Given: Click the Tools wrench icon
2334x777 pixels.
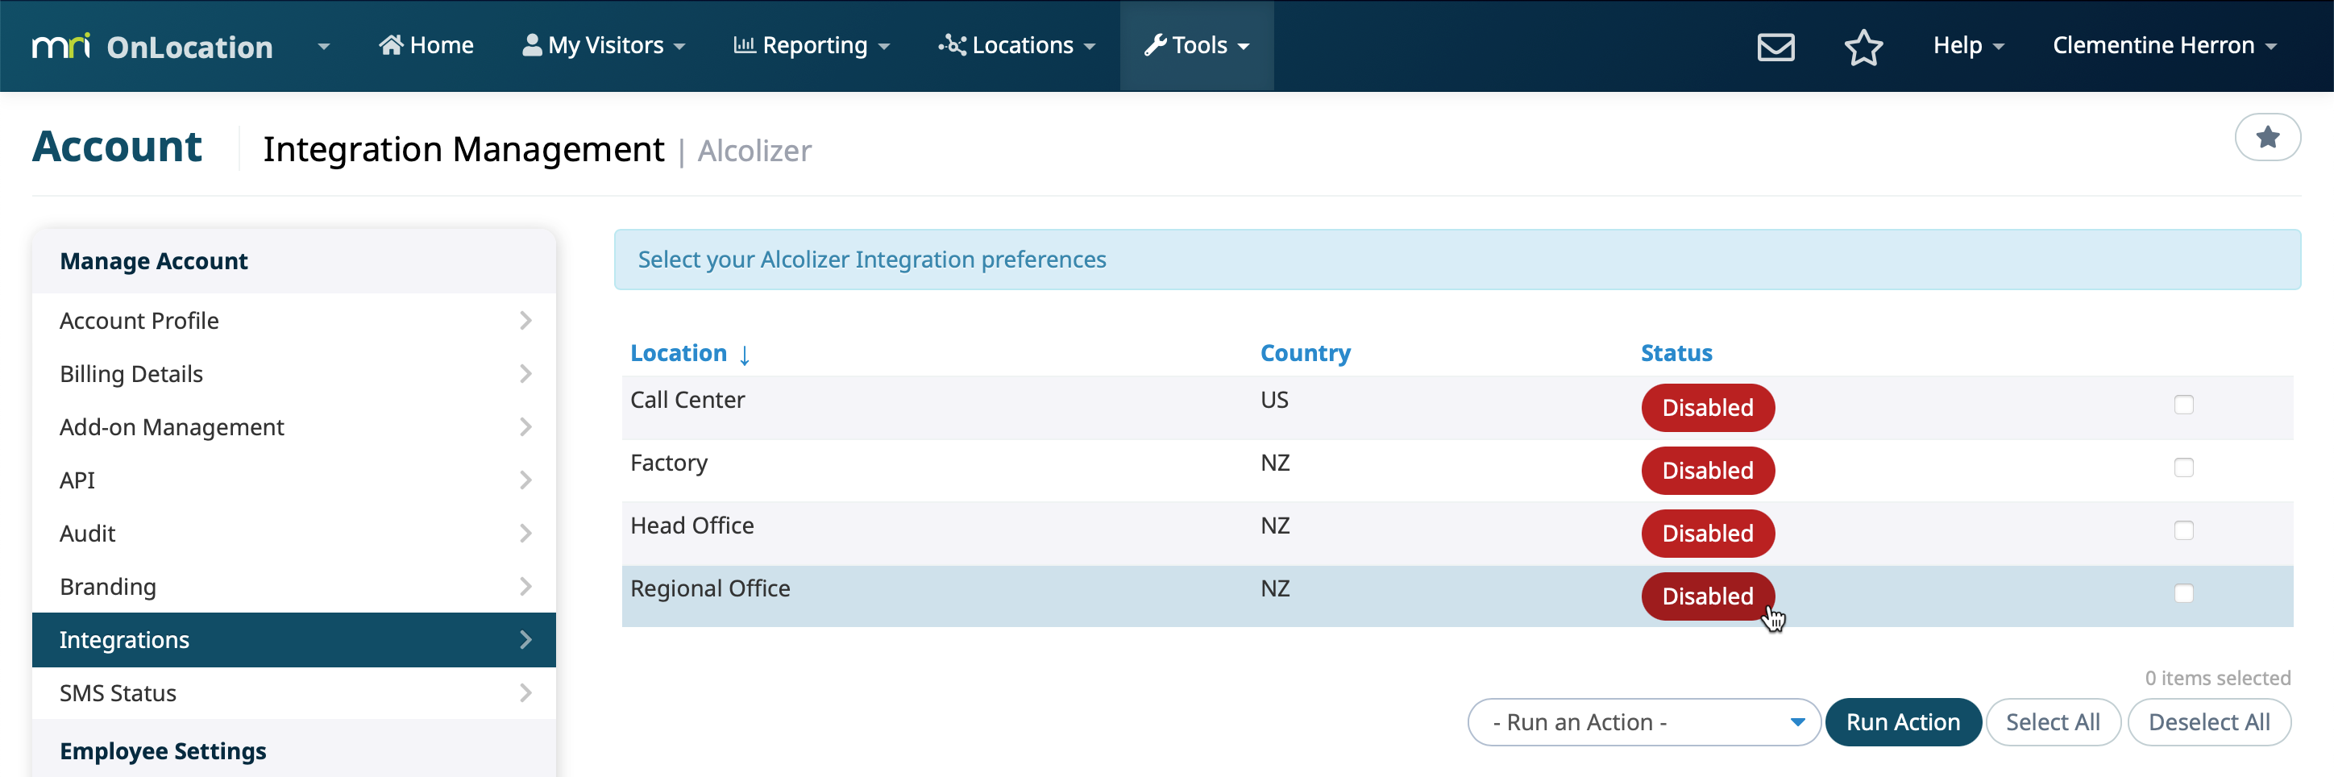Looking at the screenshot, I should click(1154, 44).
